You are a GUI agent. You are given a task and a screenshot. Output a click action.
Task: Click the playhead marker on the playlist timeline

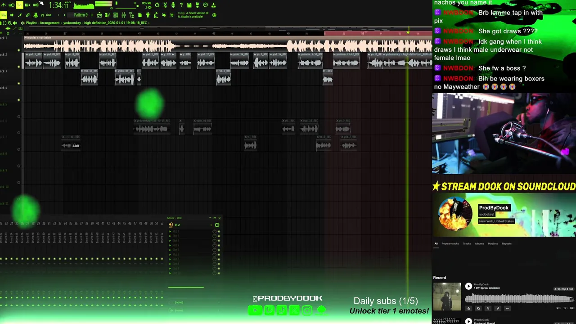408,32
